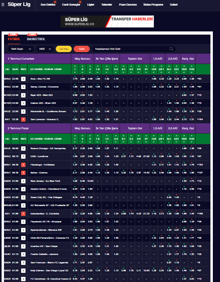Screen dimensions: 220x282
Task: Sort by column 2 under 1 Temmuz header
Action: point(90,69)
